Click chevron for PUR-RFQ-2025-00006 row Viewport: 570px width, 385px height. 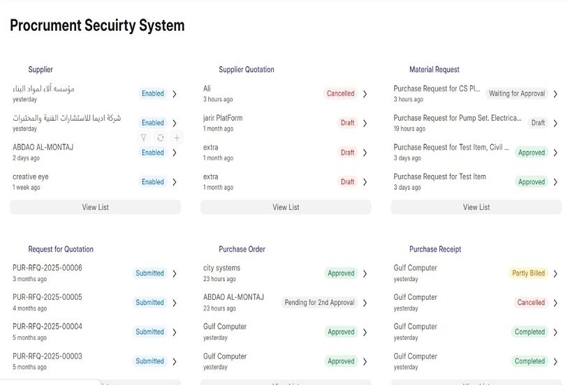175,273
